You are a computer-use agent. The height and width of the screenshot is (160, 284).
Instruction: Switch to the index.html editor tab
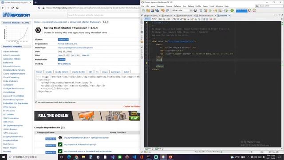pyautogui.click(x=224, y=16)
